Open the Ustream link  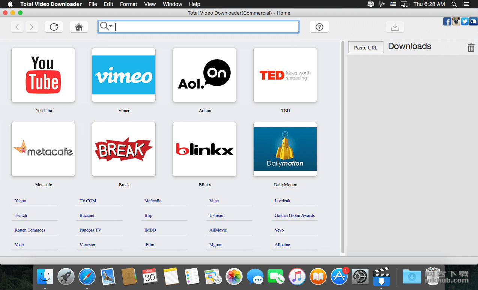pos(217,215)
